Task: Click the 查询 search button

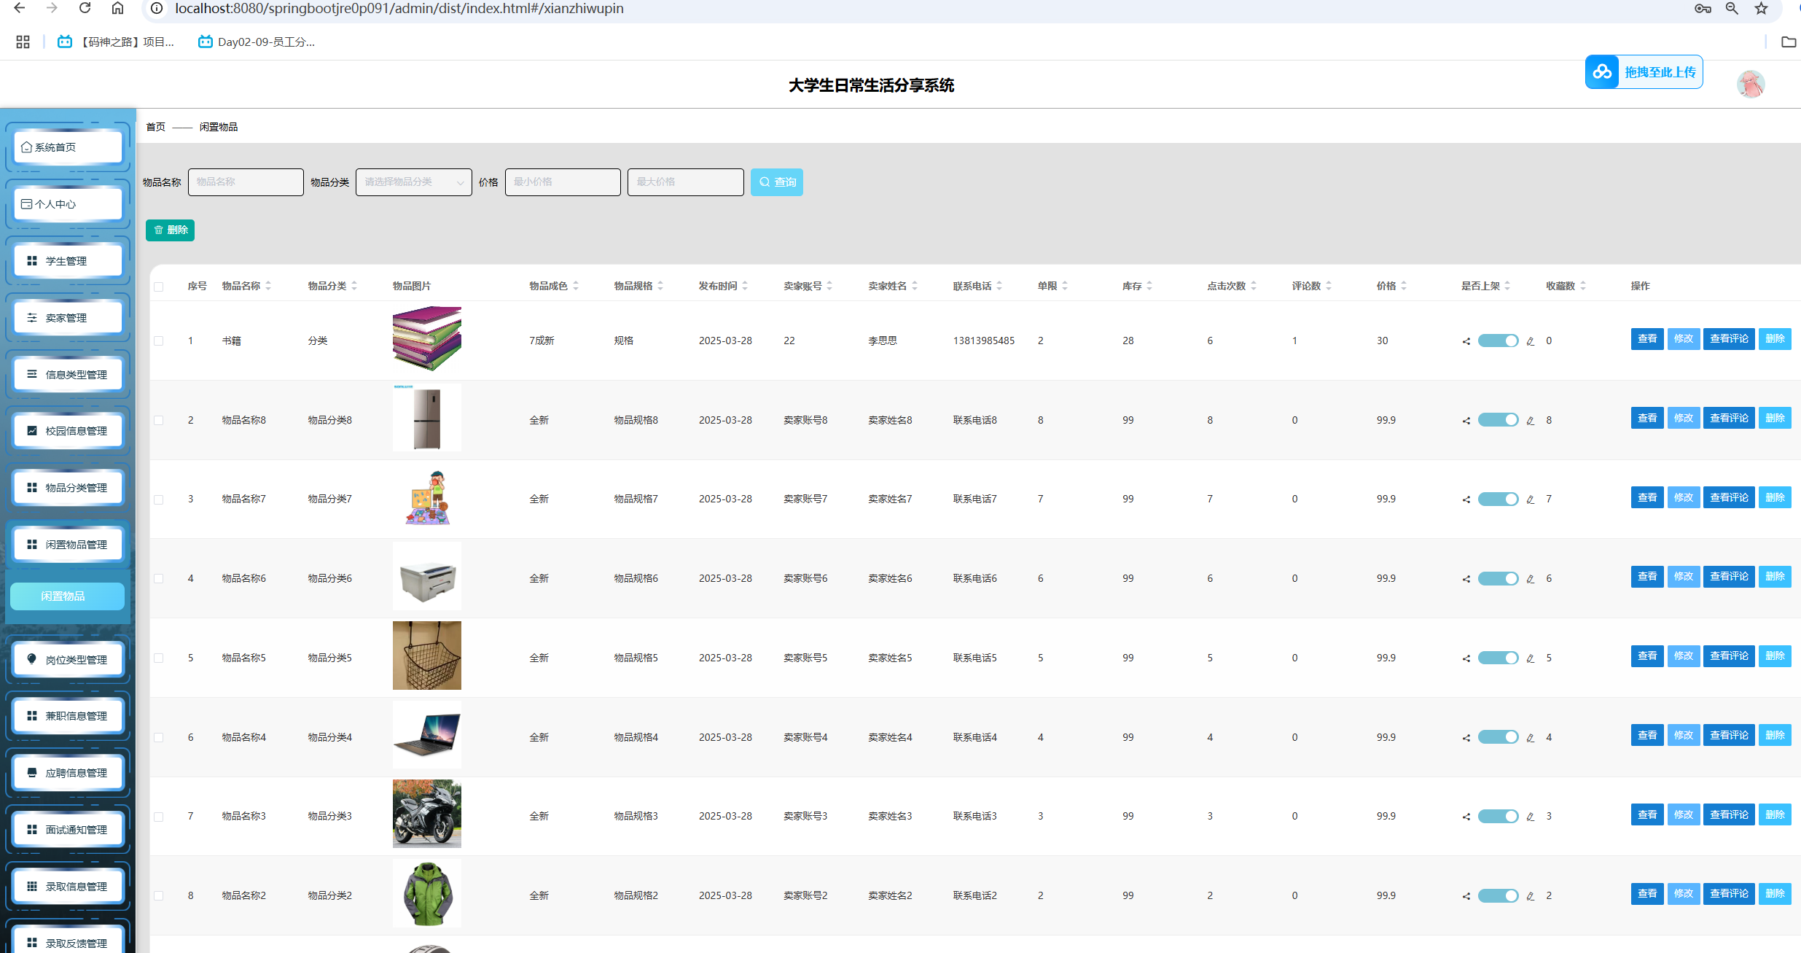Action: pos(776,182)
